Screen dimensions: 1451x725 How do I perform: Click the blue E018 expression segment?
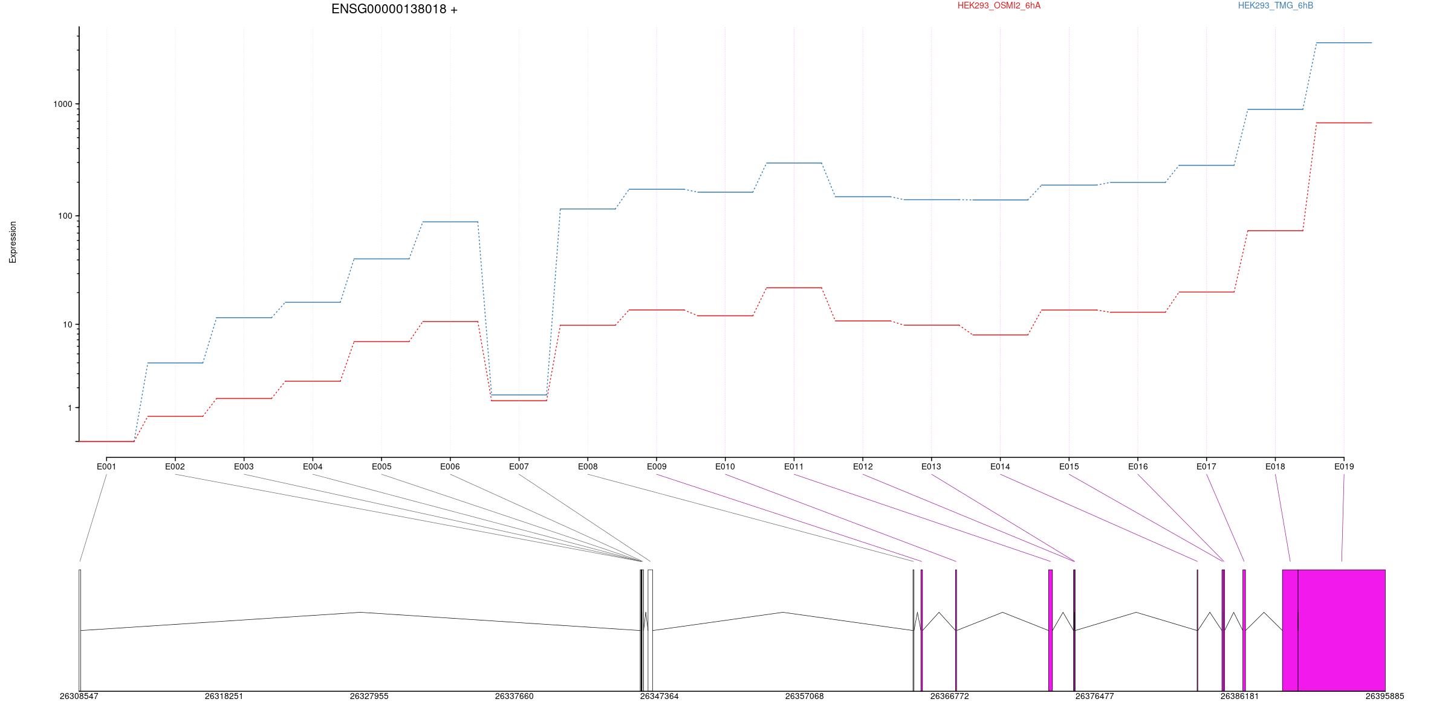tap(1275, 109)
